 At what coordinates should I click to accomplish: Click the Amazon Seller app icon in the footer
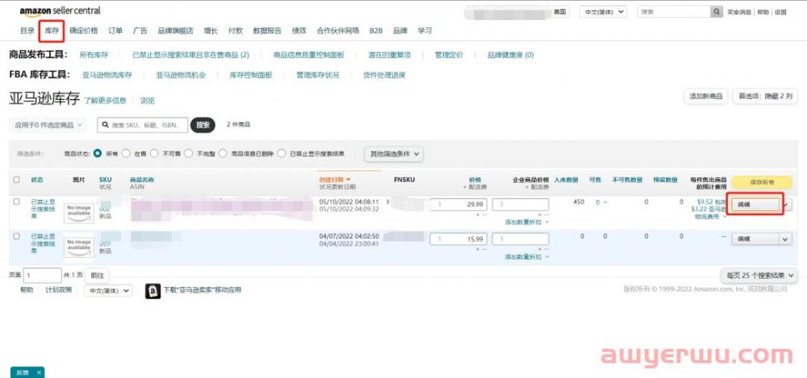point(153,291)
